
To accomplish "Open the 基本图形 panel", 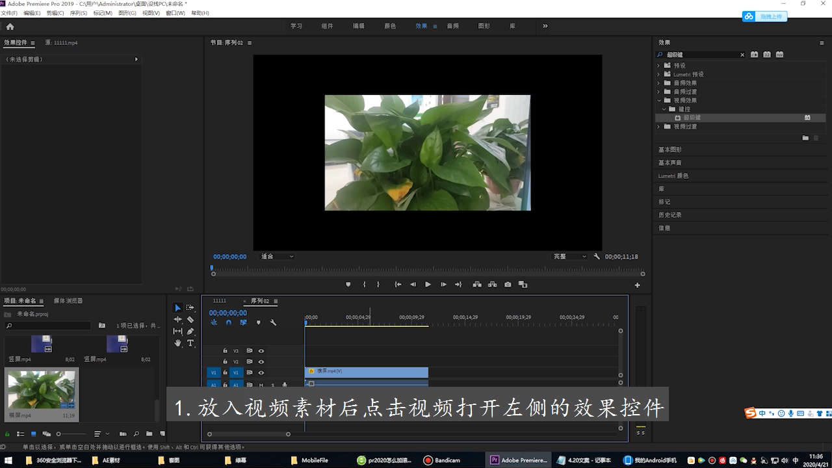I will 670,149.
